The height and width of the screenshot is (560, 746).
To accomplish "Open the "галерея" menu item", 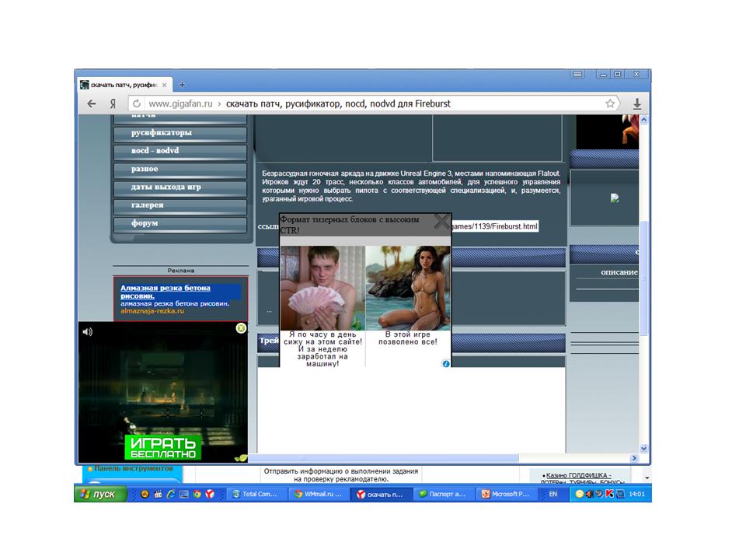I will click(180, 205).
